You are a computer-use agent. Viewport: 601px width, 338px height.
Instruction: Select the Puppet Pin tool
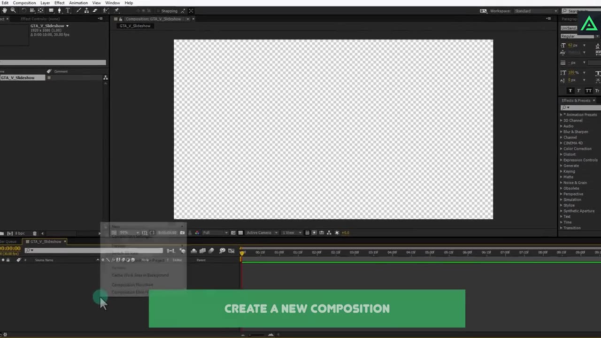(116, 10)
